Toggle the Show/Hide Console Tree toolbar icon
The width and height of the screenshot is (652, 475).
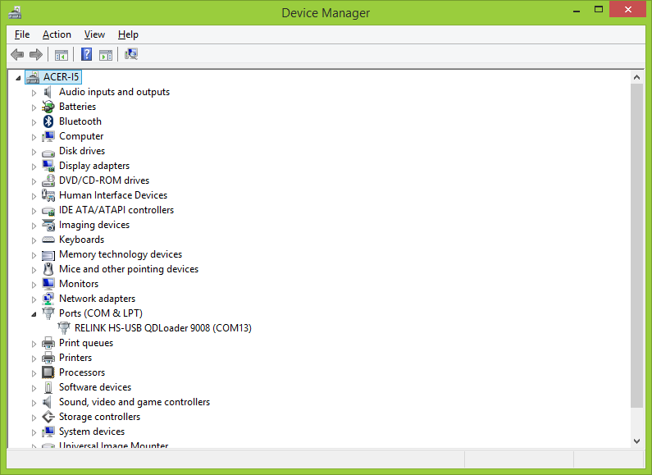61,55
